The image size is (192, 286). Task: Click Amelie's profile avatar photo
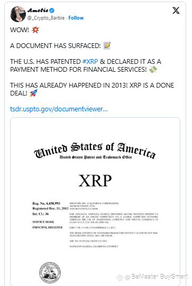[18, 14]
